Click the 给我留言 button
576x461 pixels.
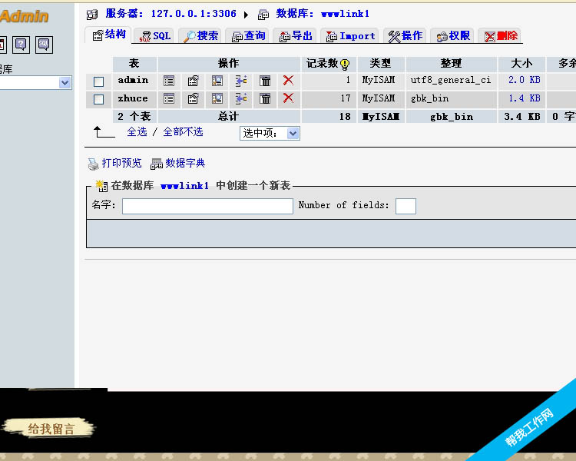[x=48, y=428]
